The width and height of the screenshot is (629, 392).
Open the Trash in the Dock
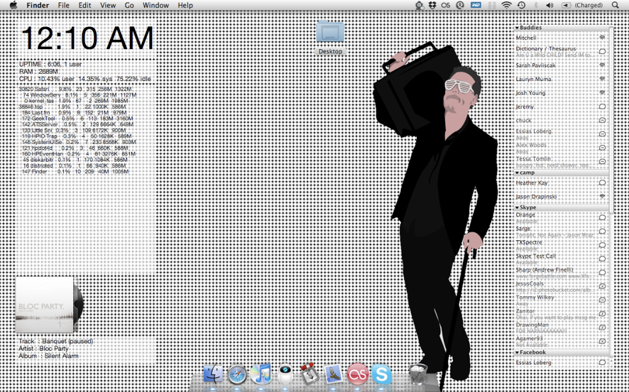coord(418,374)
